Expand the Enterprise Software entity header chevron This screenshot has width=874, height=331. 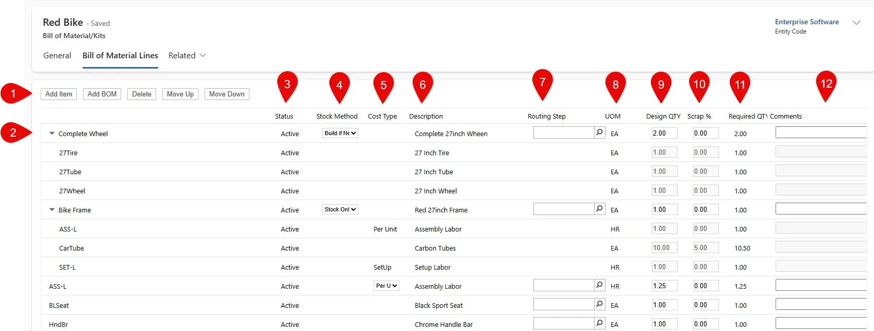856,23
